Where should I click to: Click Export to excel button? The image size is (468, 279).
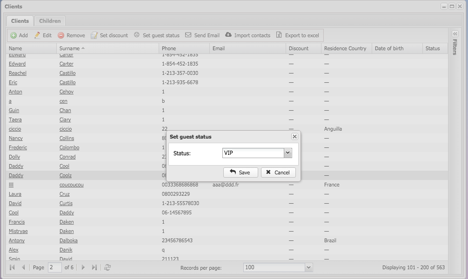[298, 35]
